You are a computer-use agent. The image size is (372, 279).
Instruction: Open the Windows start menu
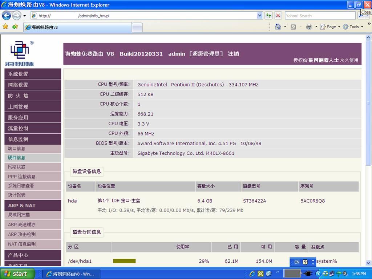coord(17,274)
